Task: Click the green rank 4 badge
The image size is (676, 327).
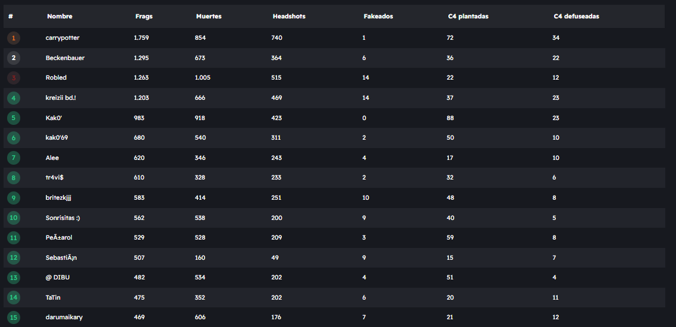Action: point(14,98)
